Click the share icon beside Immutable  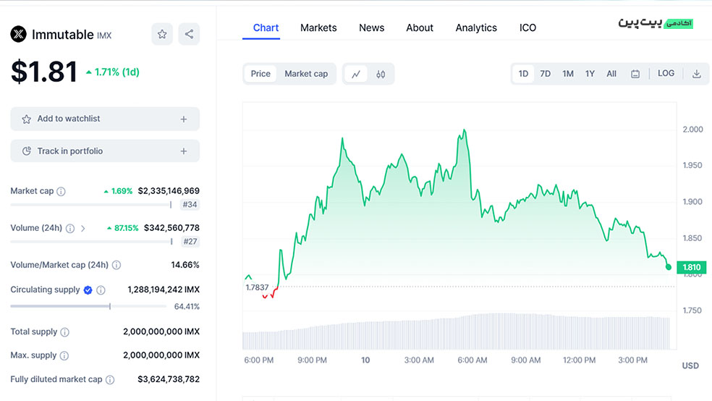[x=189, y=34]
